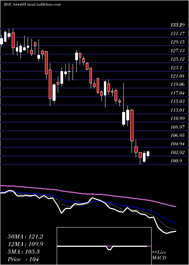
Task: Click the 125.12 price axis label
Action: pyautogui.click(x=178, y=59)
